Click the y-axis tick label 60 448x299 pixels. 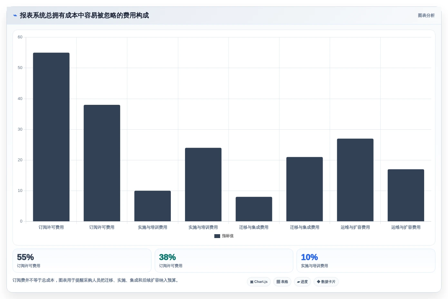[20, 37]
